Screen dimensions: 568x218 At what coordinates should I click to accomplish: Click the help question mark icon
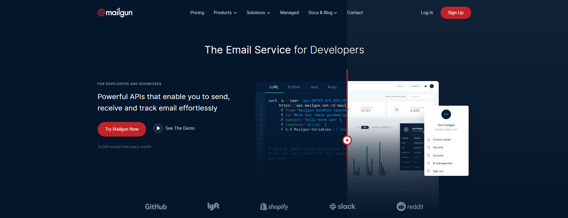pyautogui.click(x=425, y=86)
